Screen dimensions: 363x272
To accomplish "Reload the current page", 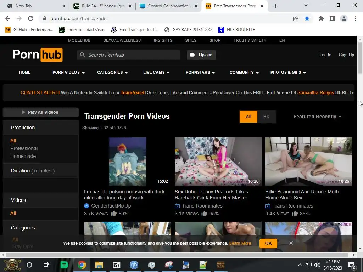I will click(30, 18).
